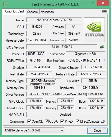Click the 'BIOS Version' label
This screenshot has width=111, height=137.
15,47
